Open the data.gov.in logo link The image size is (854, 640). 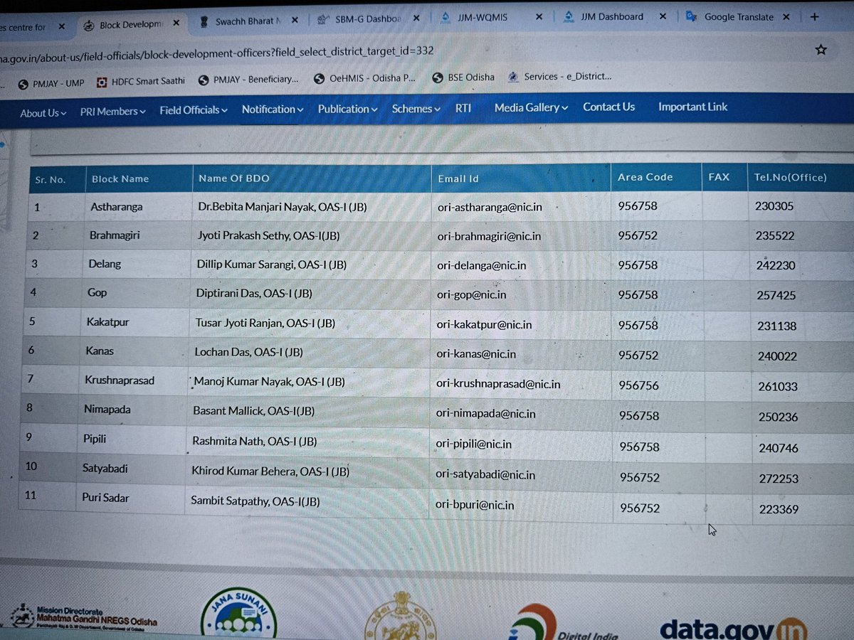coord(733,629)
